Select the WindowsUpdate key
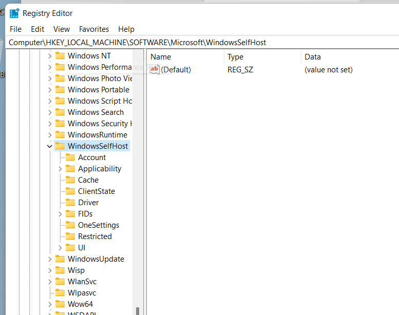399x315 pixels. 96,259
